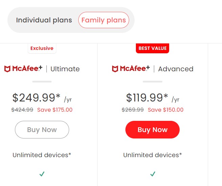Viewport: 222px width, 186px height.
Task: Click the Exclusive badge on Ultimate plan
Action: [x=42, y=48]
